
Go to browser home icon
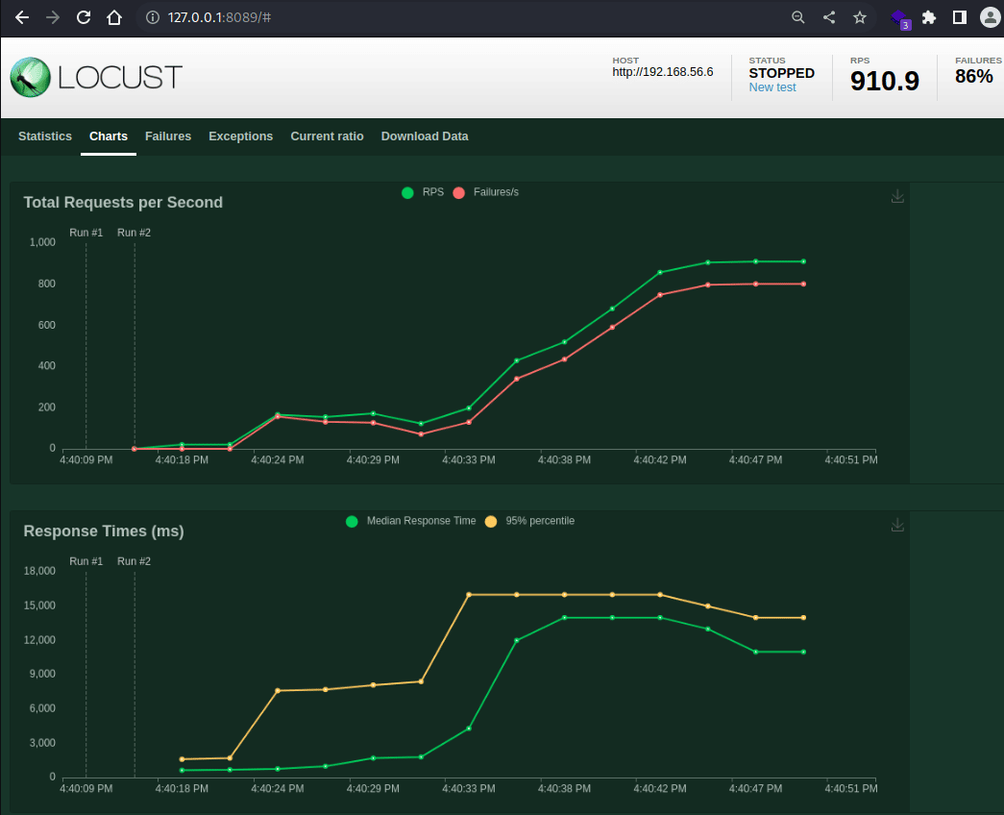tap(114, 17)
